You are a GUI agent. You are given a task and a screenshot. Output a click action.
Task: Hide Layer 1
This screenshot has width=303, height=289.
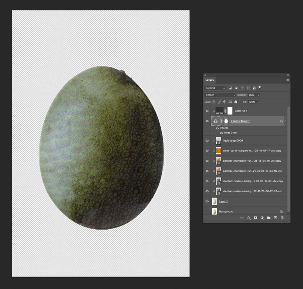click(x=207, y=201)
